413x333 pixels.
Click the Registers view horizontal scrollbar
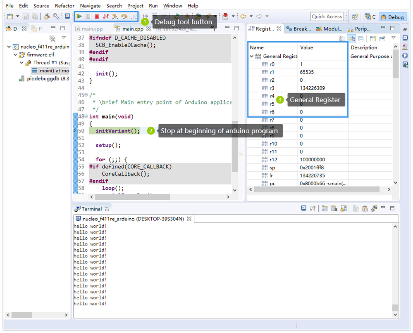tap(317, 189)
